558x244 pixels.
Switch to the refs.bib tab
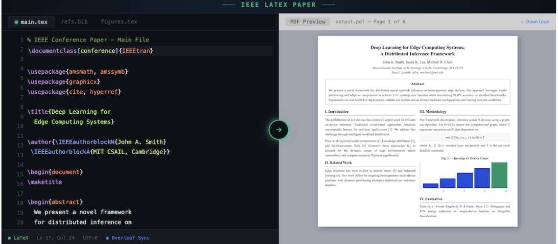[x=74, y=22]
